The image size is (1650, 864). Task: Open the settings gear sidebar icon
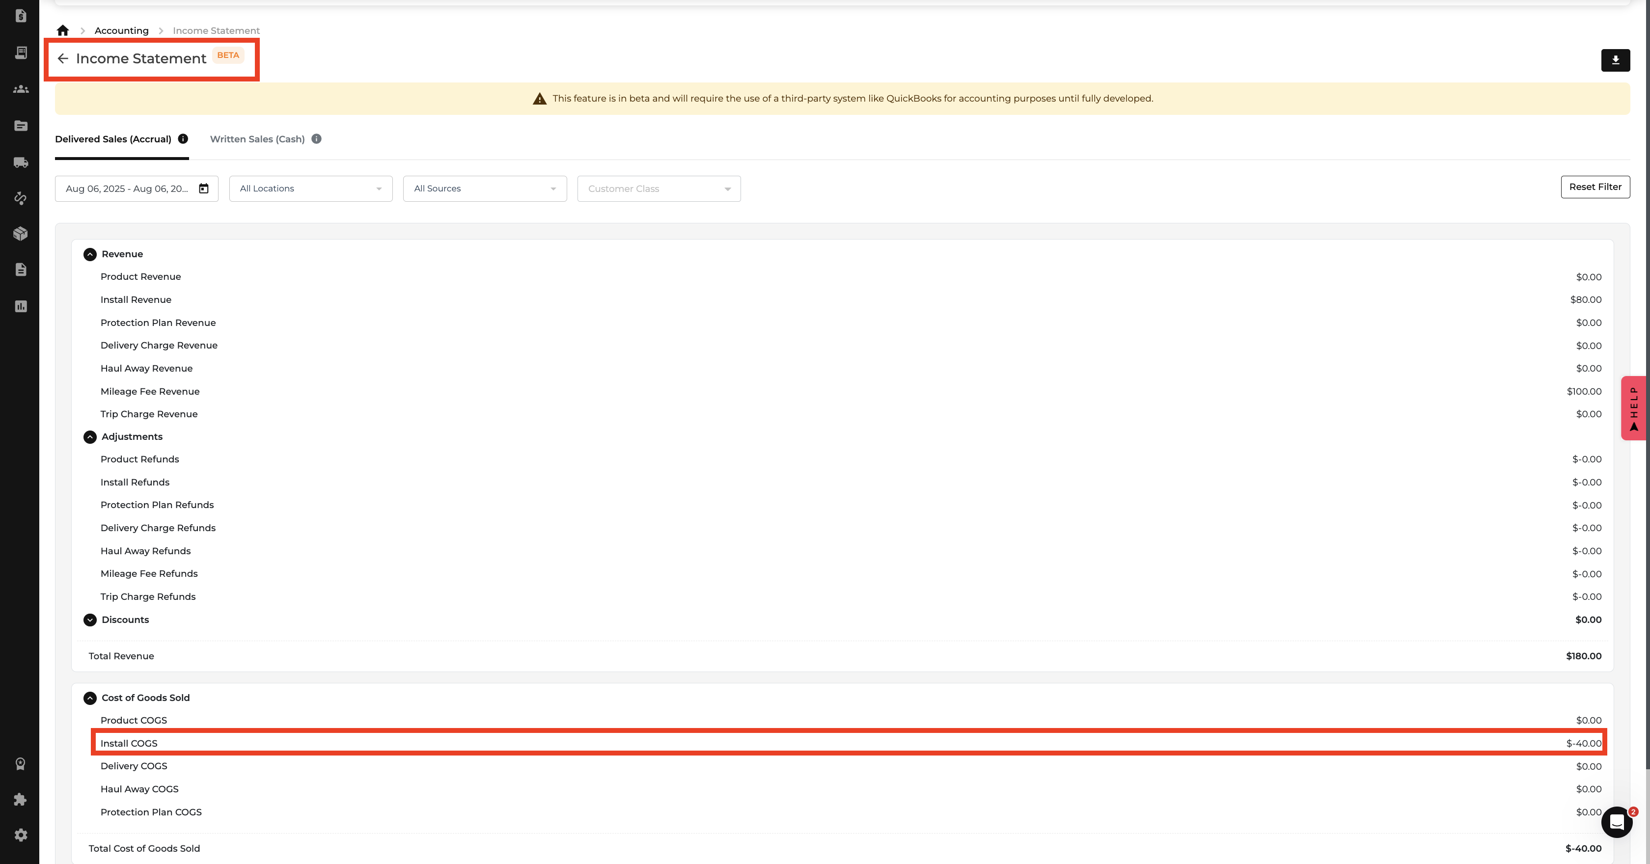click(21, 835)
